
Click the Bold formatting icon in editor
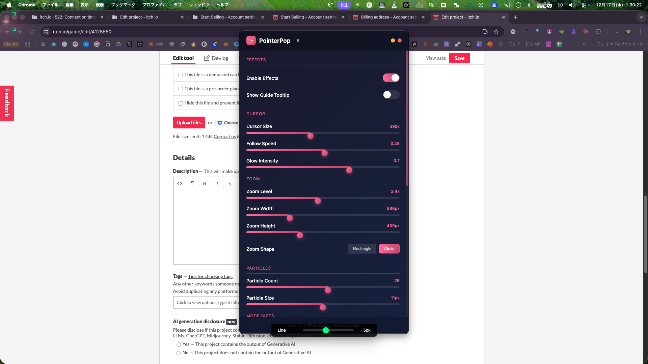coord(205,183)
